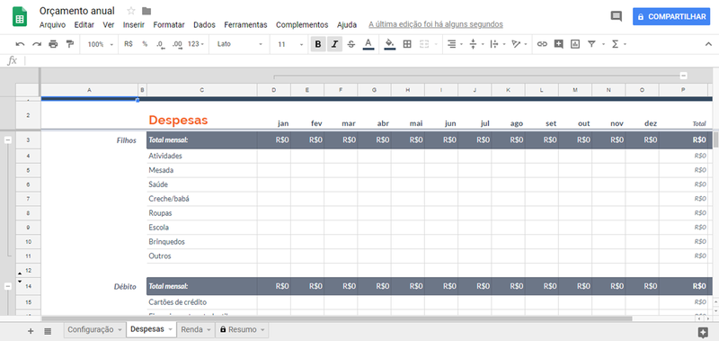Click the last edit history link
Screen dimensions: 719x341
[436, 24]
